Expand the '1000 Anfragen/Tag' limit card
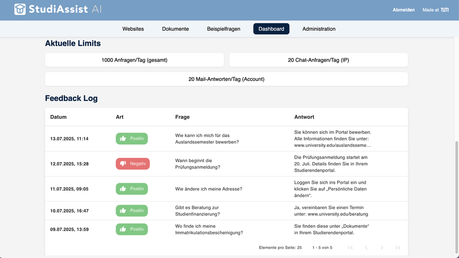 pyautogui.click(x=134, y=60)
